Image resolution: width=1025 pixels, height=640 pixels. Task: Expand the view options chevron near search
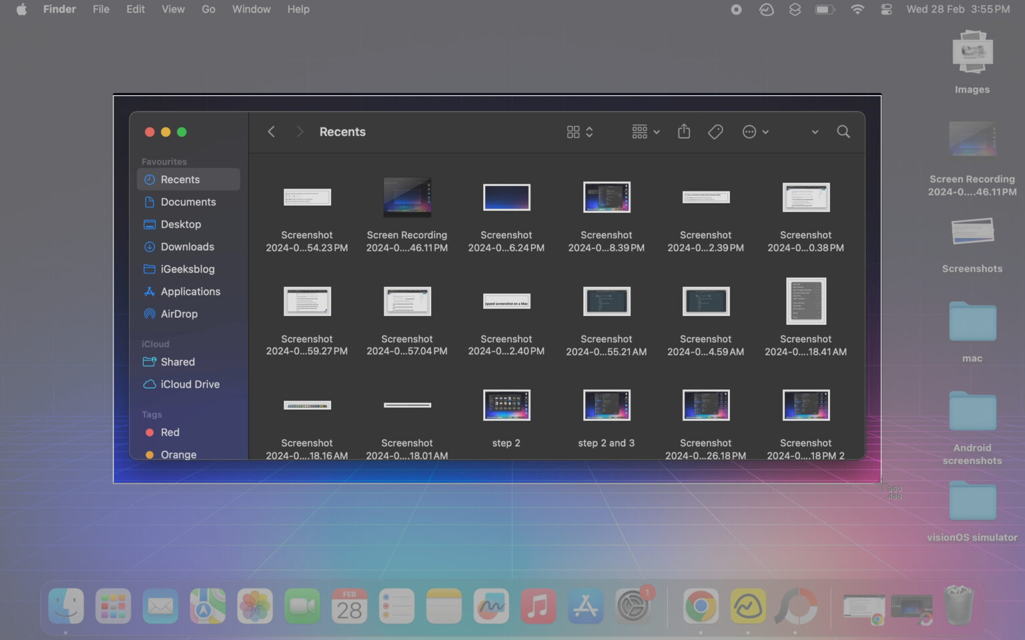click(813, 132)
